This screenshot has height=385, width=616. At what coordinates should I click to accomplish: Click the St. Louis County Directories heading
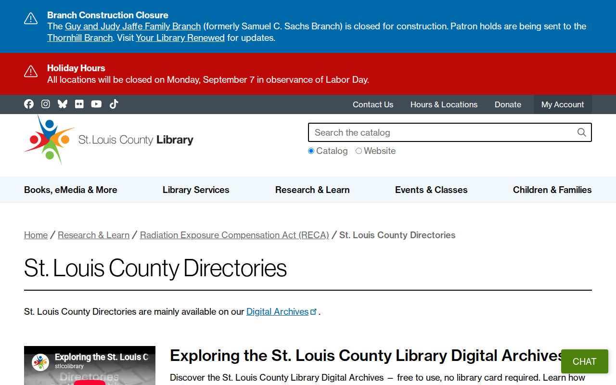point(155,268)
